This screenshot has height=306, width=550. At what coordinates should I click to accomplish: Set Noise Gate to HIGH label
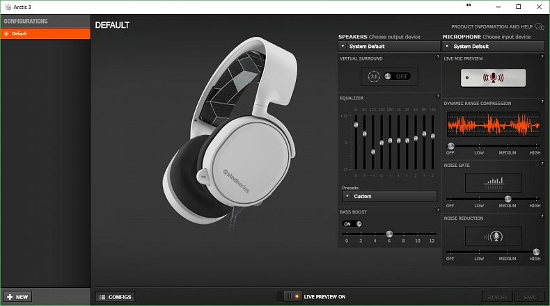[x=535, y=206]
